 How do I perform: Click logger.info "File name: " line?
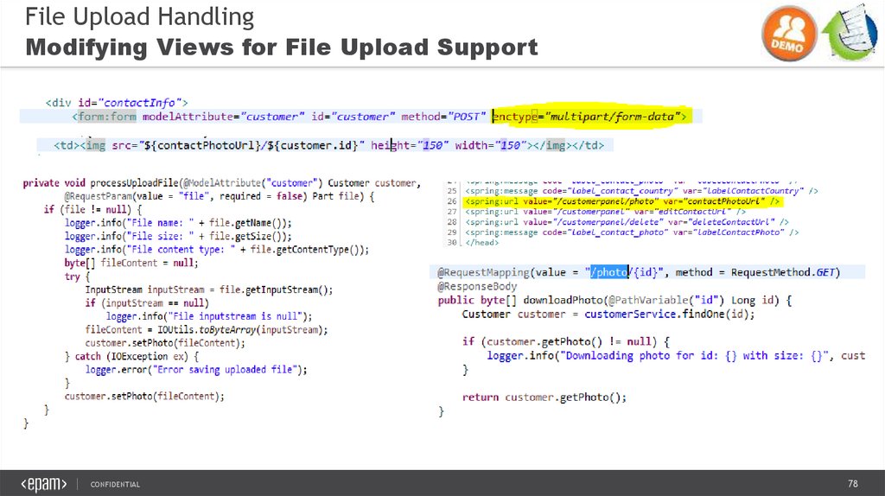click(x=178, y=223)
